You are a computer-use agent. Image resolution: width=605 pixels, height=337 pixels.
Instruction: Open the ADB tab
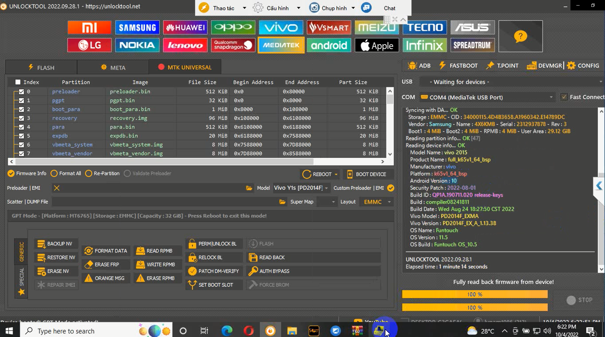pos(419,66)
